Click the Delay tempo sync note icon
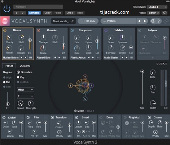This screenshot has width=170, height=145. pyautogui.click(x=103, y=123)
